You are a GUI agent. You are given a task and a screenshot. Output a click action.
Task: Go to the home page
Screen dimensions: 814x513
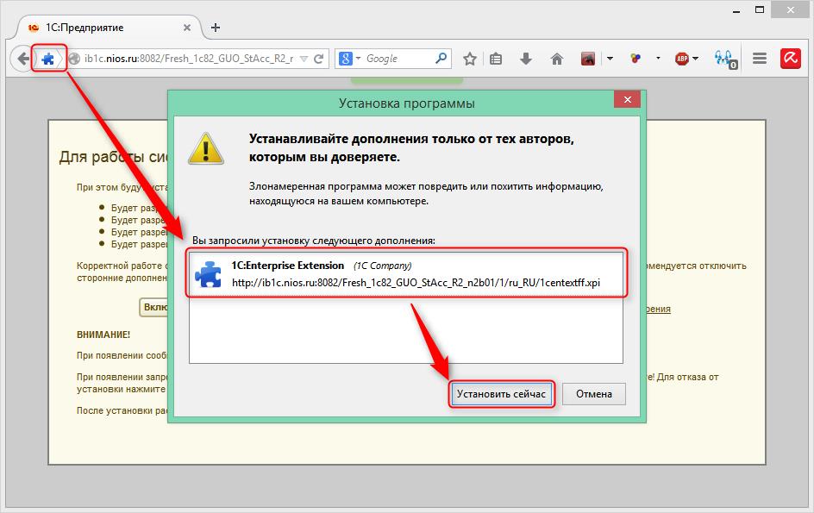coord(556,59)
